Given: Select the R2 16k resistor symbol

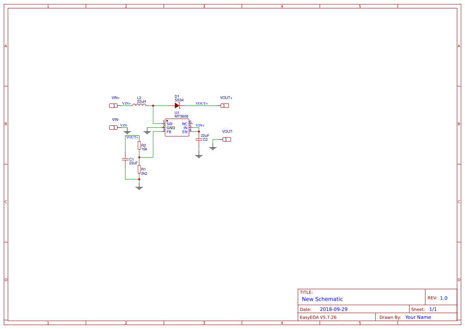Looking at the screenshot, I should [139, 145].
